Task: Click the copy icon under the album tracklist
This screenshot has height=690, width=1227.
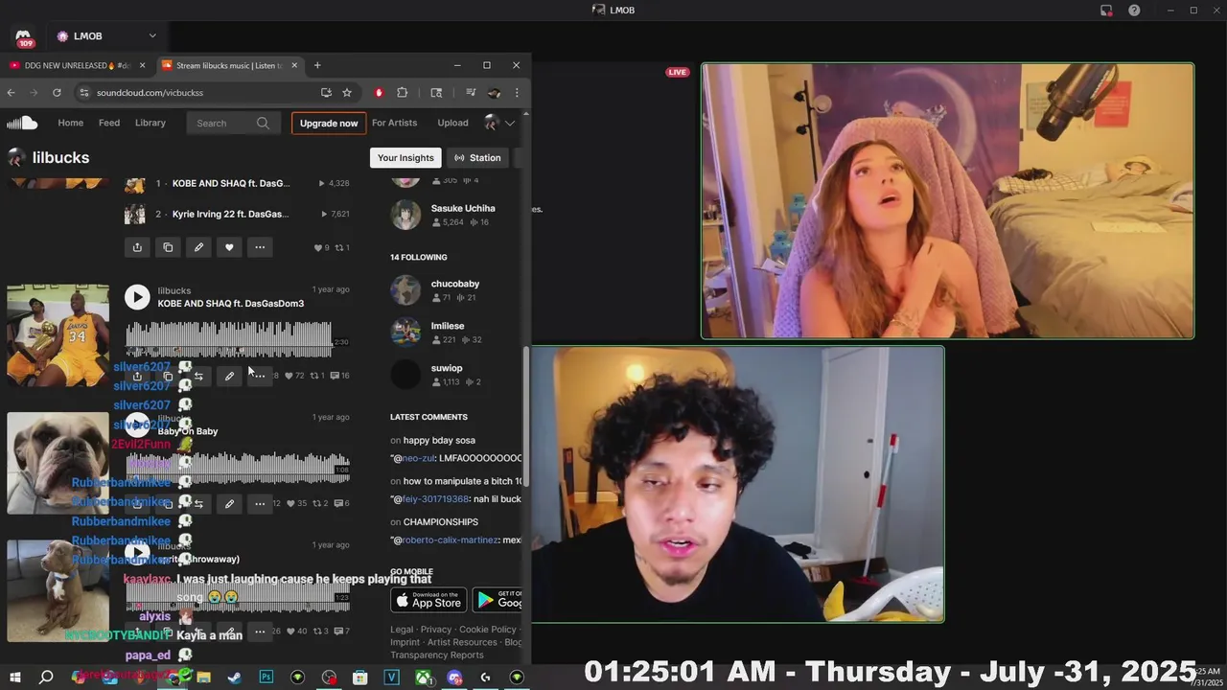Action: pos(168,247)
